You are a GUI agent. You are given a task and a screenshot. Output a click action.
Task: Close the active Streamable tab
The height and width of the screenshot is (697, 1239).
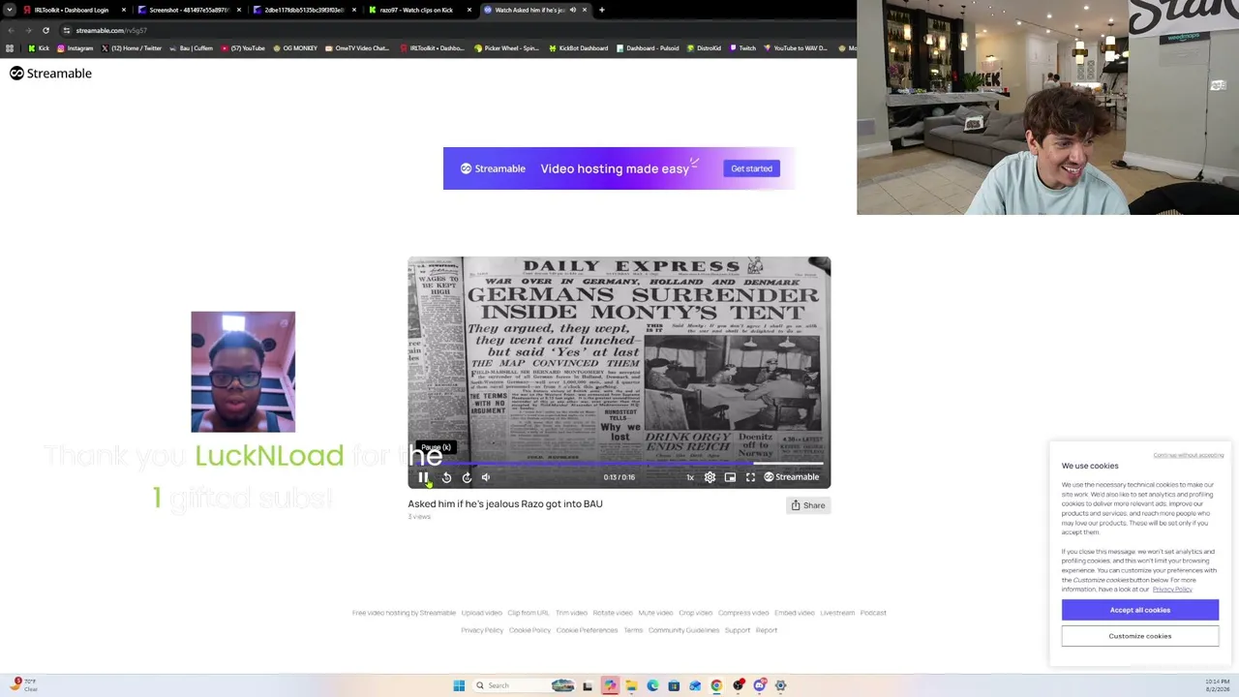coord(584,10)
